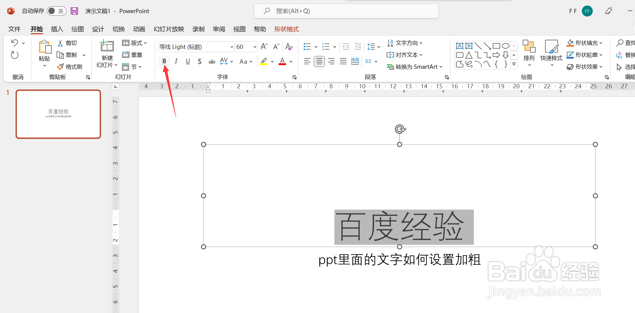
Task: Toggle the AutoSave switch
Action: click(57, 11)
